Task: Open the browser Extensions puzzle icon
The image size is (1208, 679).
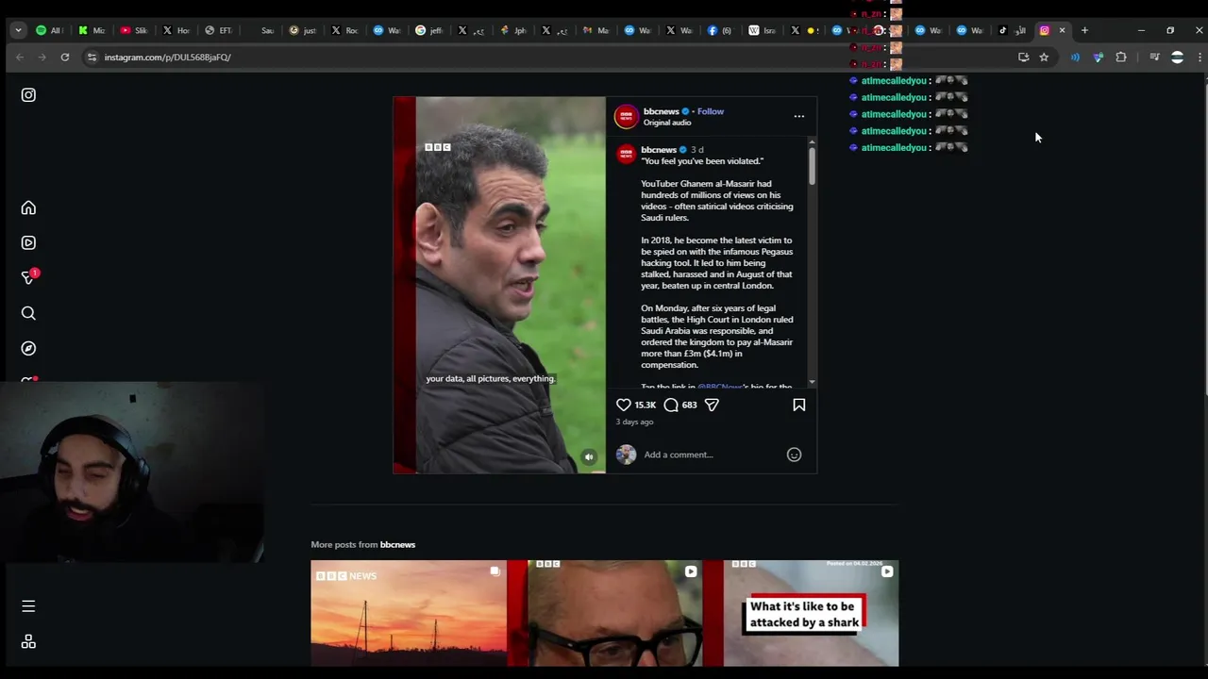Action: (1121, 58)
